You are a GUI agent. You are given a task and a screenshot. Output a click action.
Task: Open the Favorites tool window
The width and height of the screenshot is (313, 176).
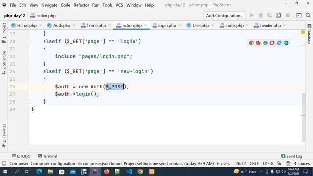coord(4,136)
